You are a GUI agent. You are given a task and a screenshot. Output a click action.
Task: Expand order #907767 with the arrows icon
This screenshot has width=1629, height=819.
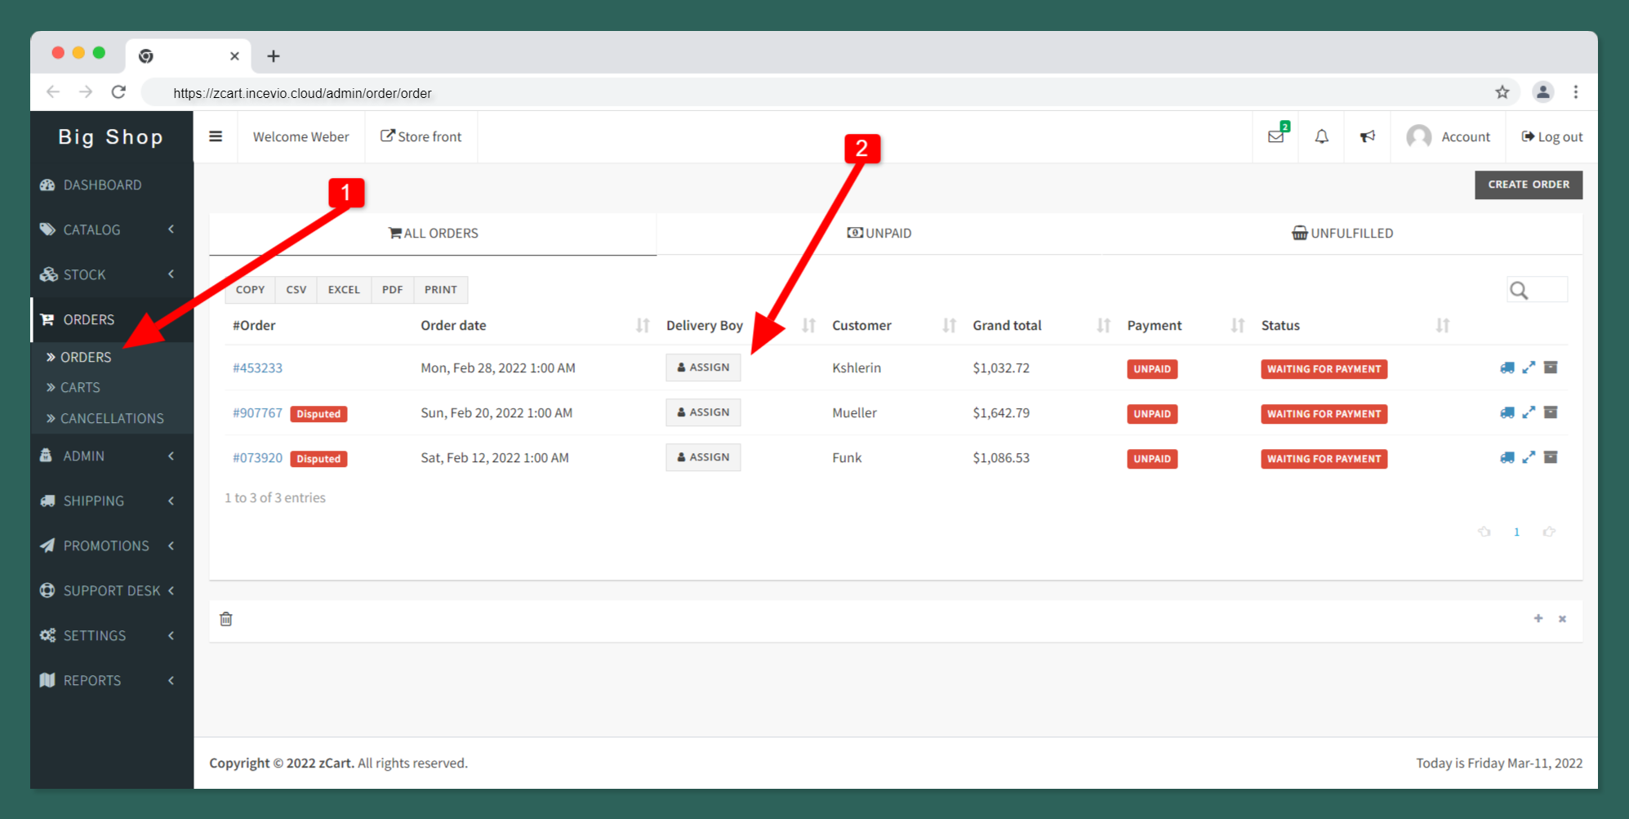coord(1529,412)
